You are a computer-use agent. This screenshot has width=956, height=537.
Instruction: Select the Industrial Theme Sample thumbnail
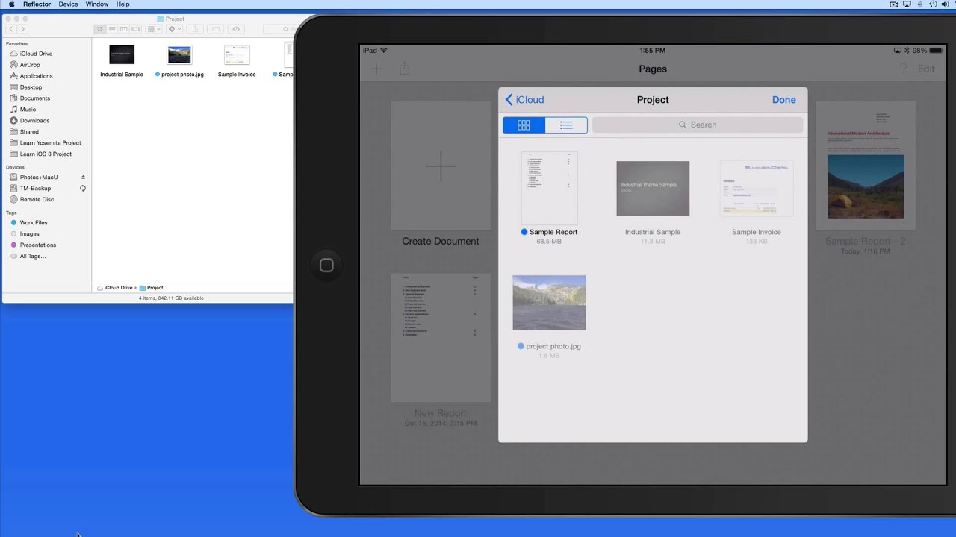[x=653, y=189]
